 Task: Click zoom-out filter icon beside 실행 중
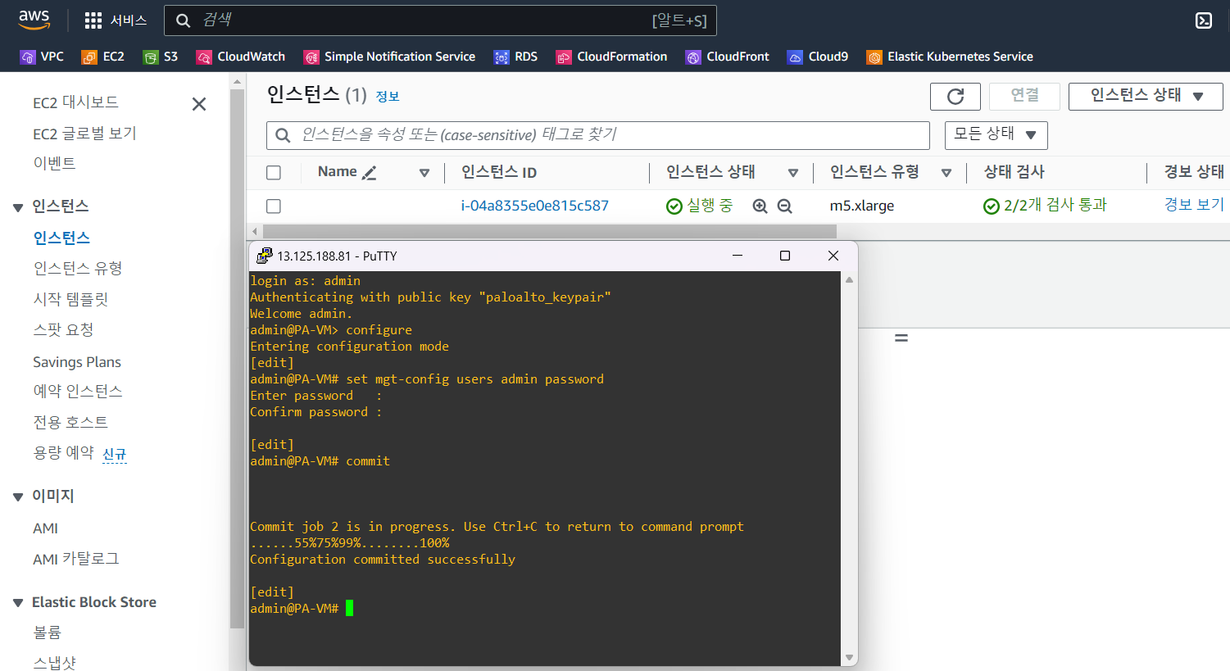tap(785, 206)
